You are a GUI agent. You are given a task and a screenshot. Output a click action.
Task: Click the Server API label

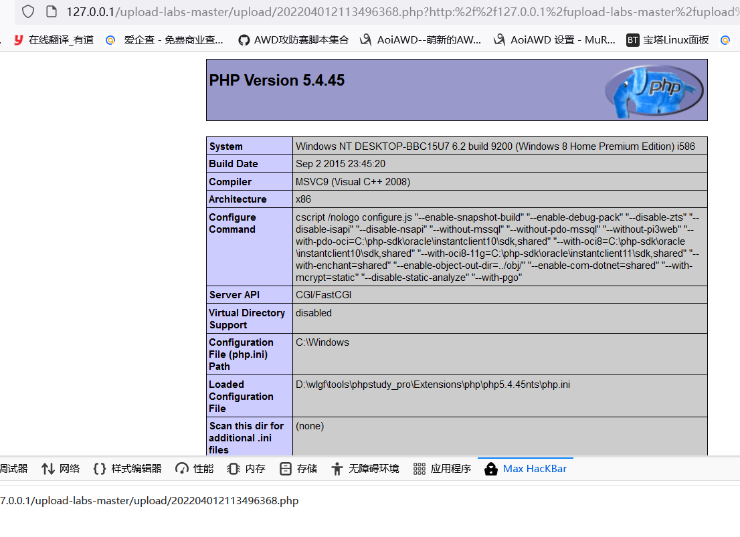point(234,295)
